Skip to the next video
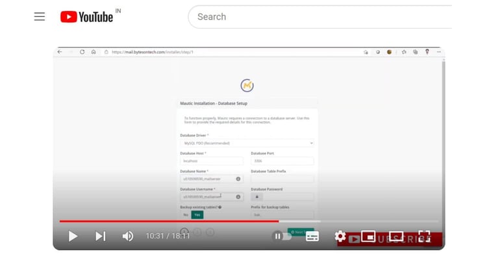 tap(100, 236)
